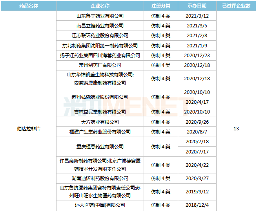Select 扬子江药业集团四川海蓉药业有限公司 cell

click(x=100, y=56)
